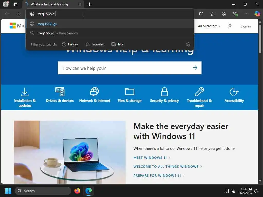
Task: Click scrollbar up arrow
Action: click(260, 22)
